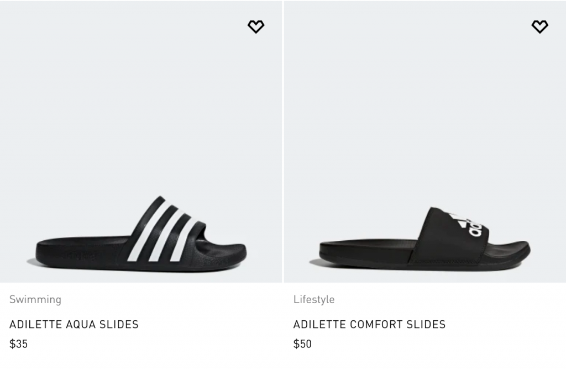The image size is (566, 370).
Task: Click the $50 price
Action: (x=302, y=344)
